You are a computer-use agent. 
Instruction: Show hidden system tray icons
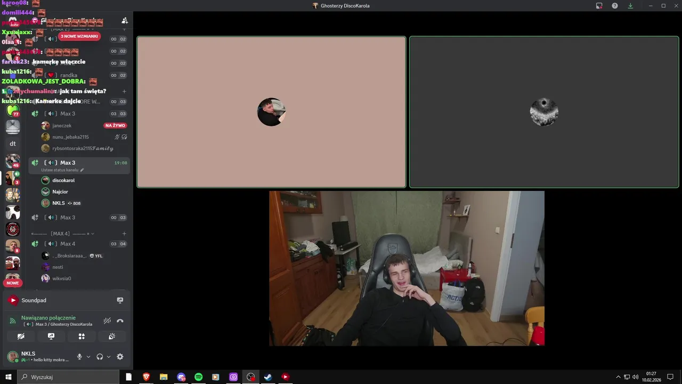coord(618,377)
